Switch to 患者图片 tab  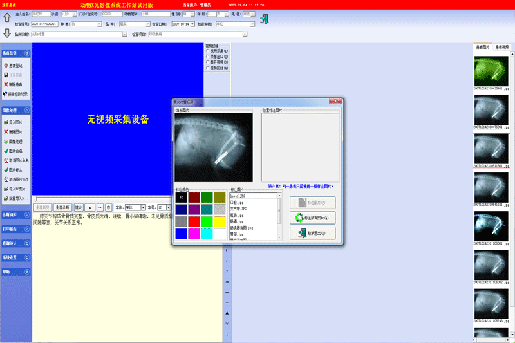482,47
